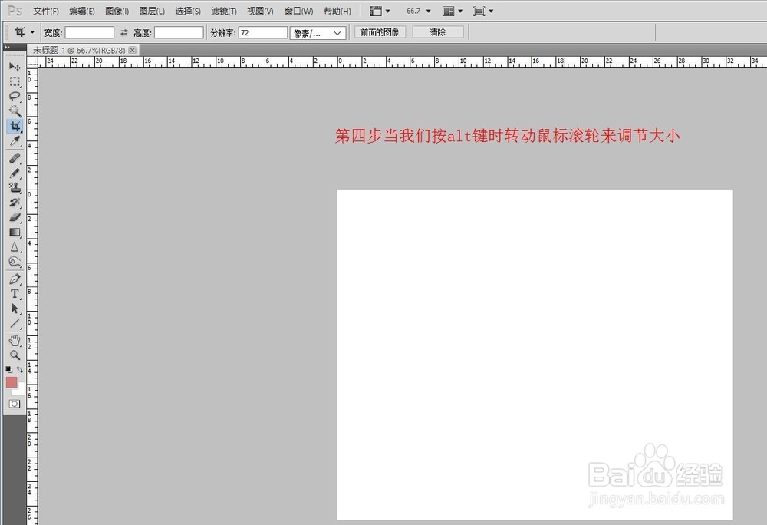
Task: Select the Brush tool
Action: coord(15,173)
